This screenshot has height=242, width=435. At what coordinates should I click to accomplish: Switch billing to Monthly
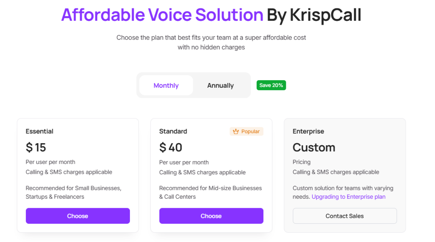[x=166, y=85]
